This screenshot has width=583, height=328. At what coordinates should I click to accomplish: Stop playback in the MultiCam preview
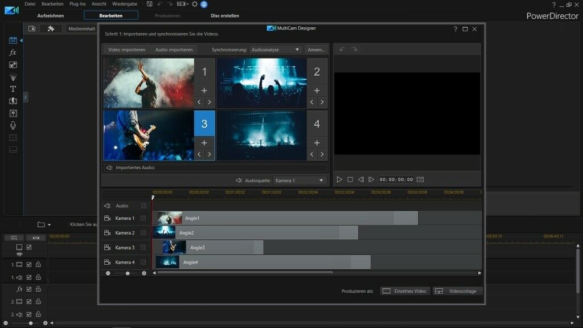[350, 179]
